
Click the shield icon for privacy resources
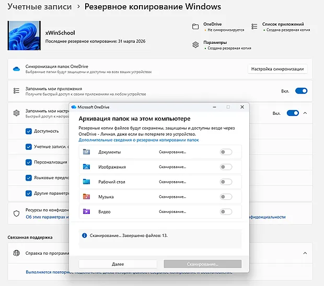(x=17, y=213)
